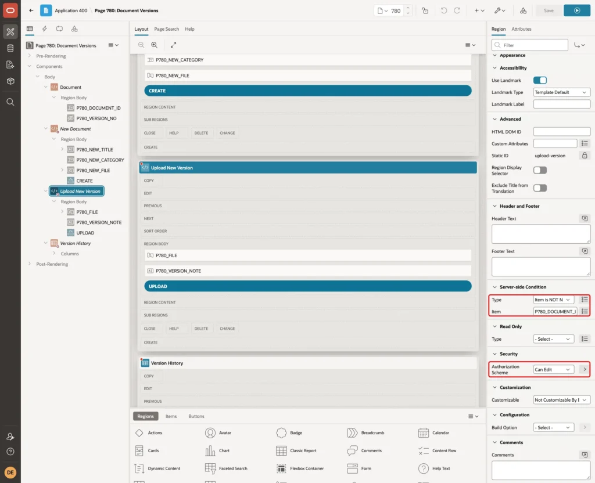Select the UPLOAD button in layout

pos(308,286)
